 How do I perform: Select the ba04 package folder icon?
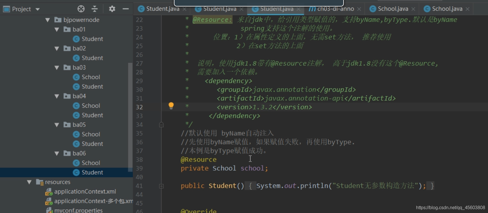pos(67,96)
